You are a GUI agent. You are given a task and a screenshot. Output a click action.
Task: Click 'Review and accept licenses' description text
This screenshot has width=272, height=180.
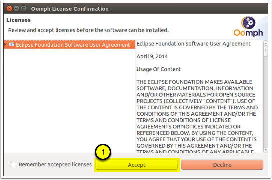(88, 30)
